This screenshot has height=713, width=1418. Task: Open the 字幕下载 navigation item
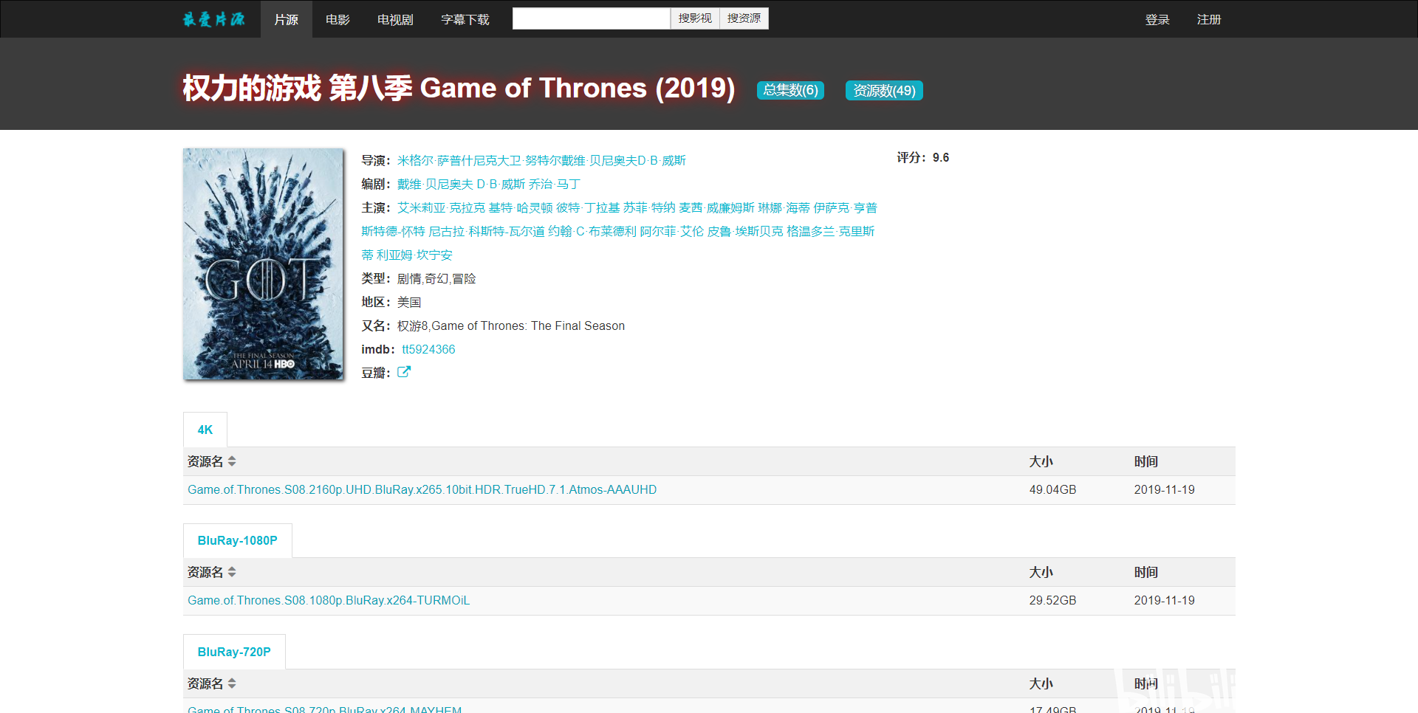[465, 19]
